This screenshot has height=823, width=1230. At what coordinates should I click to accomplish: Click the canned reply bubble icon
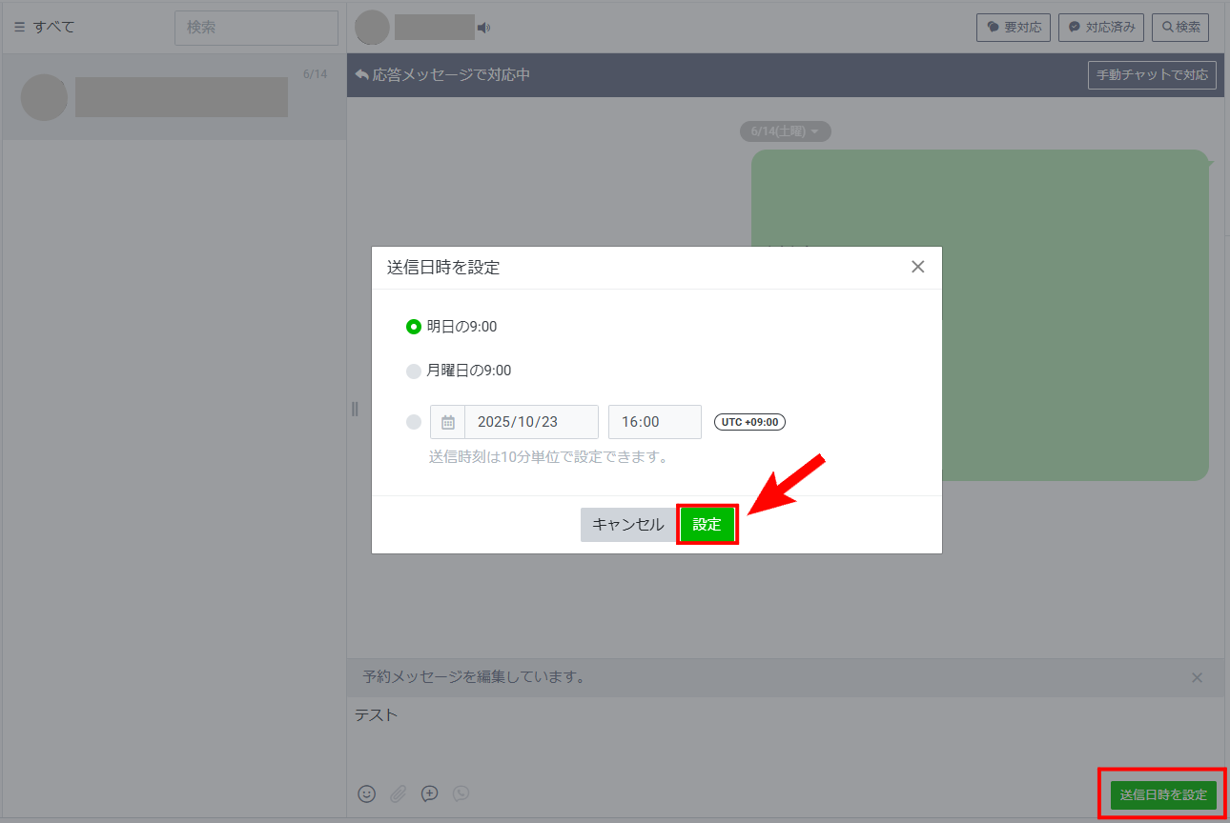[x=430, y=793]
